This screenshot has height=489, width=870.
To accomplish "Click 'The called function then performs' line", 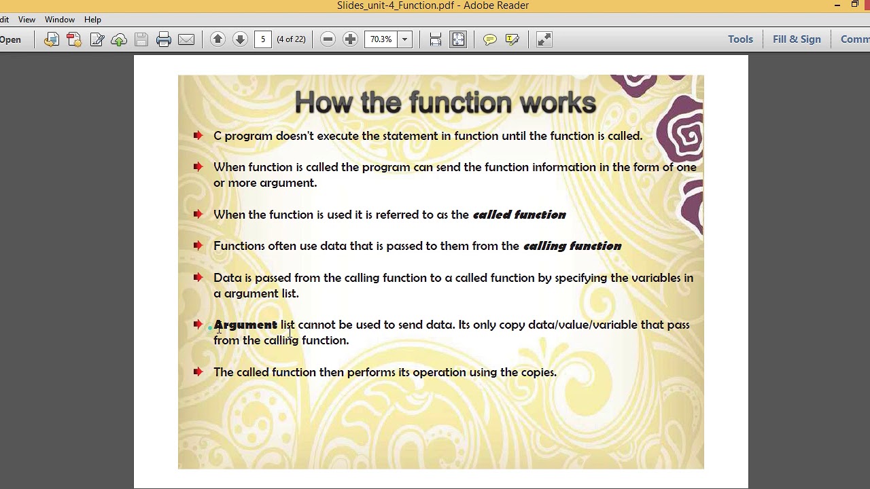I will (x=385, y=372).
